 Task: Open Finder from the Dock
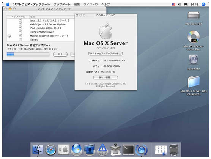[x=38, y=150]
